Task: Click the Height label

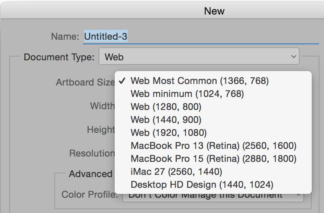Action: click(100, 130)
